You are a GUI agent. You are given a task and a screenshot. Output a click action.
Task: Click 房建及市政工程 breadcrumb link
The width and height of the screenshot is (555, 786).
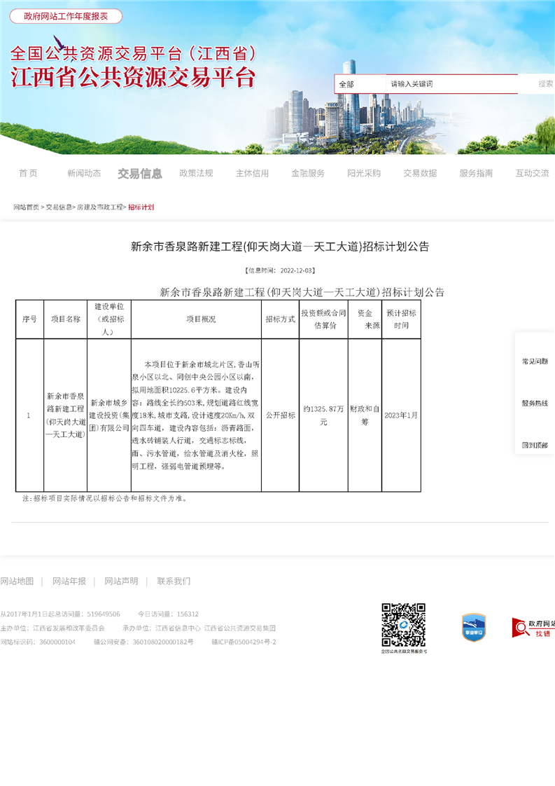pyautogui.click(x=100, y=207)
